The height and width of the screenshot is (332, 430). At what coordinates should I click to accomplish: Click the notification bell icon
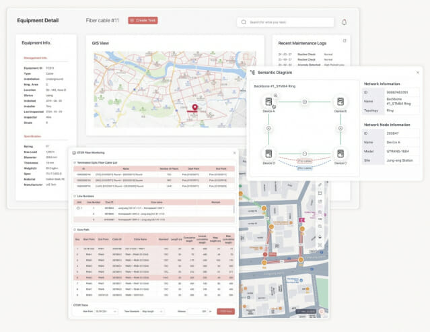(x=344, y=22)
